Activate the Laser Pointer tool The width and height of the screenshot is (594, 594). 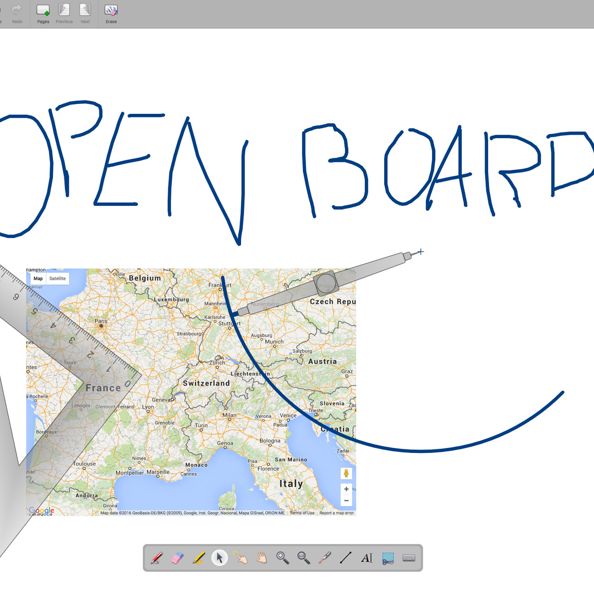(325, 558)
